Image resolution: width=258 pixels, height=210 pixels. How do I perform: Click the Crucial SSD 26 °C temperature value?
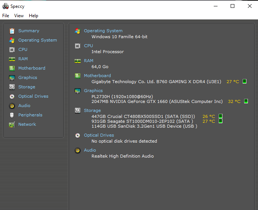(x=209, y=116)
